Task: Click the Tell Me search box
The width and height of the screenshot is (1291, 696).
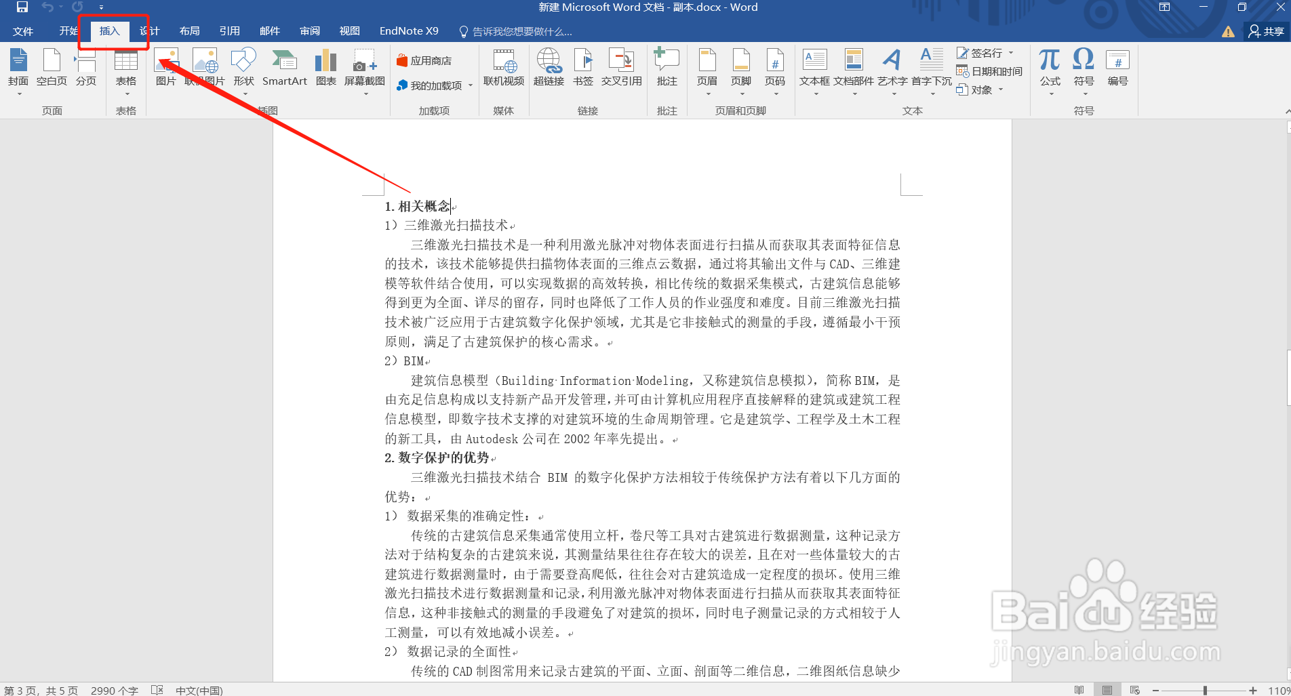Action: [517, 31]
